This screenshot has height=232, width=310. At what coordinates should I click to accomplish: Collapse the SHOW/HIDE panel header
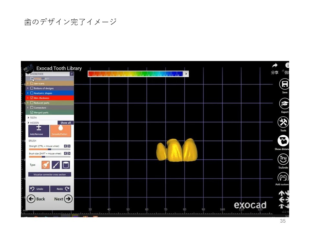click(28, 74)
